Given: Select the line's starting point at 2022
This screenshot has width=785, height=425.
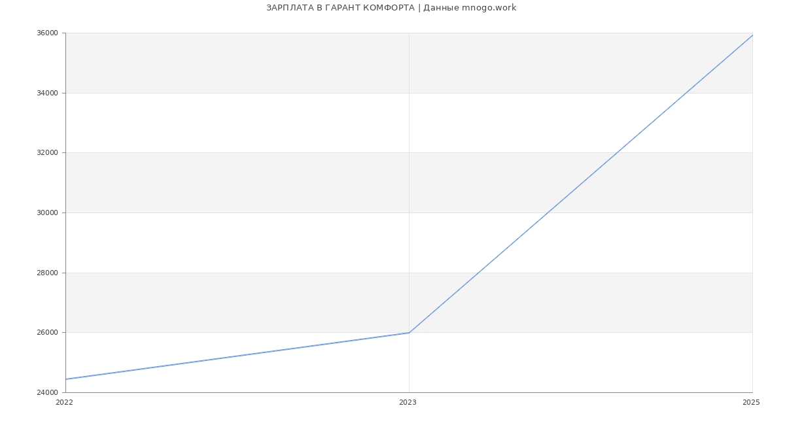Looking at the screenshot, I should [x=66, y=379].
